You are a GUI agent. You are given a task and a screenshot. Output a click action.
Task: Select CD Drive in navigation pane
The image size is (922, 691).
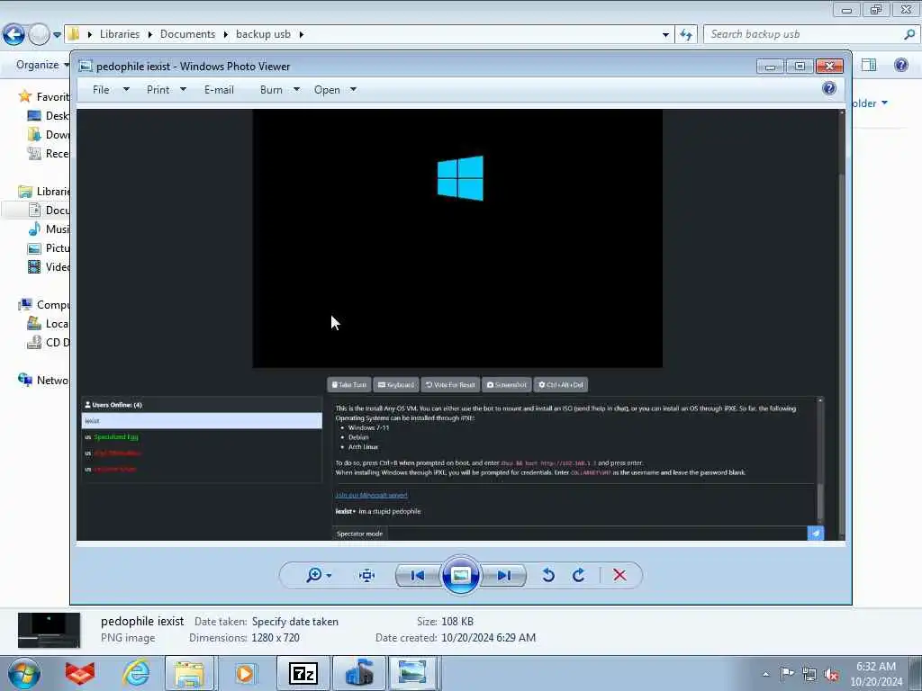tap(49, 343)
